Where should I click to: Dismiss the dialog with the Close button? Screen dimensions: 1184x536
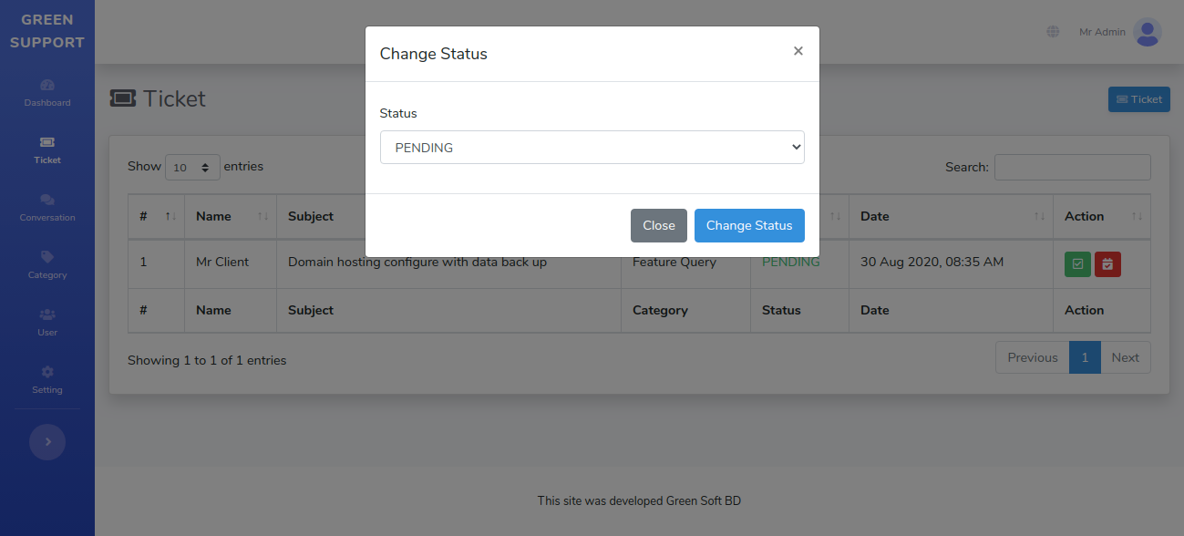coord(658,225)
